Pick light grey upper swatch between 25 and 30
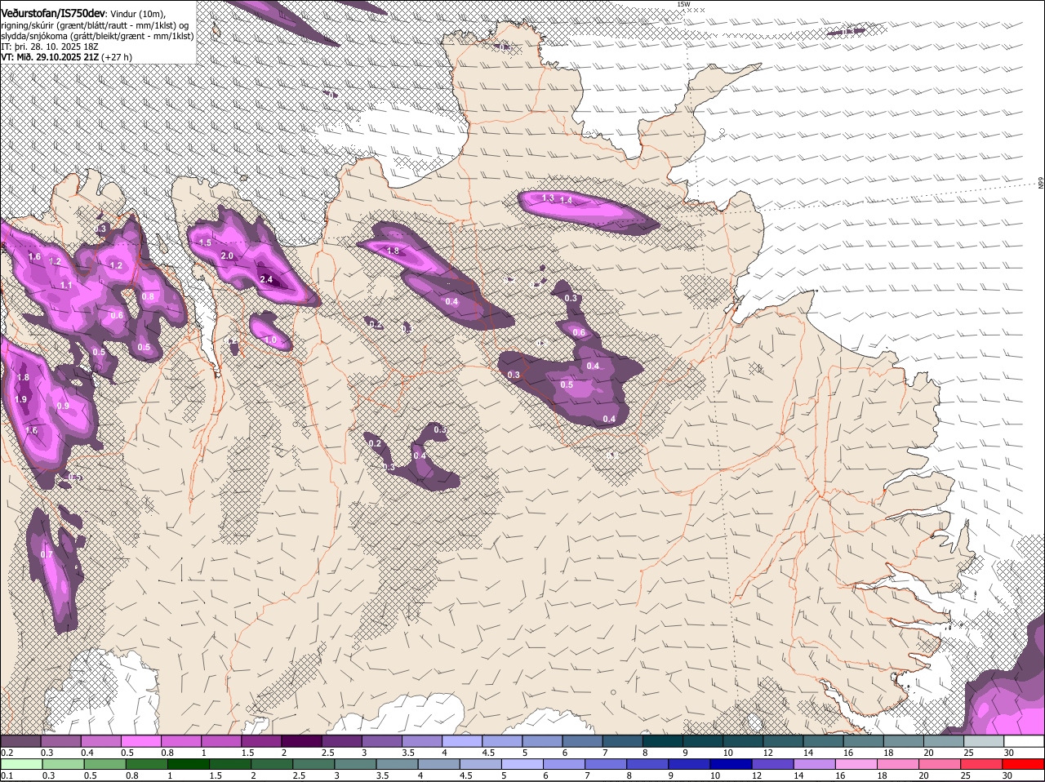 [984, 741]
